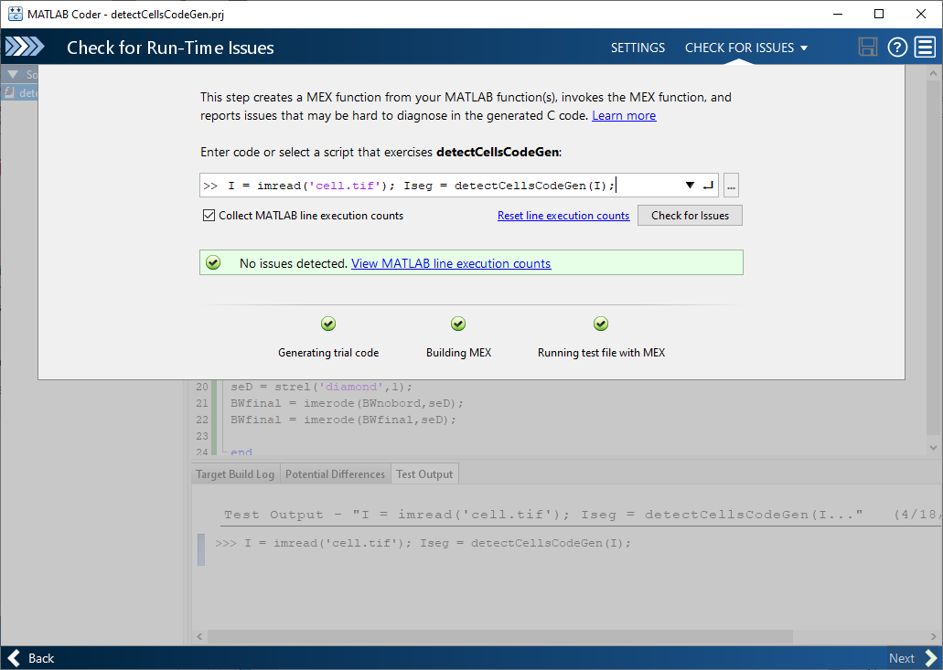
Task: Click Reset line execution counts link
Action: [563, 216]
